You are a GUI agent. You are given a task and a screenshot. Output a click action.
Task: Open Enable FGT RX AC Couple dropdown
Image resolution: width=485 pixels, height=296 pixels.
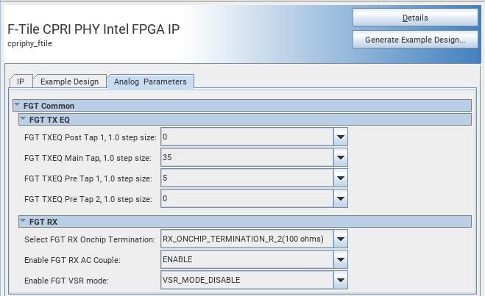coord(340,259)
